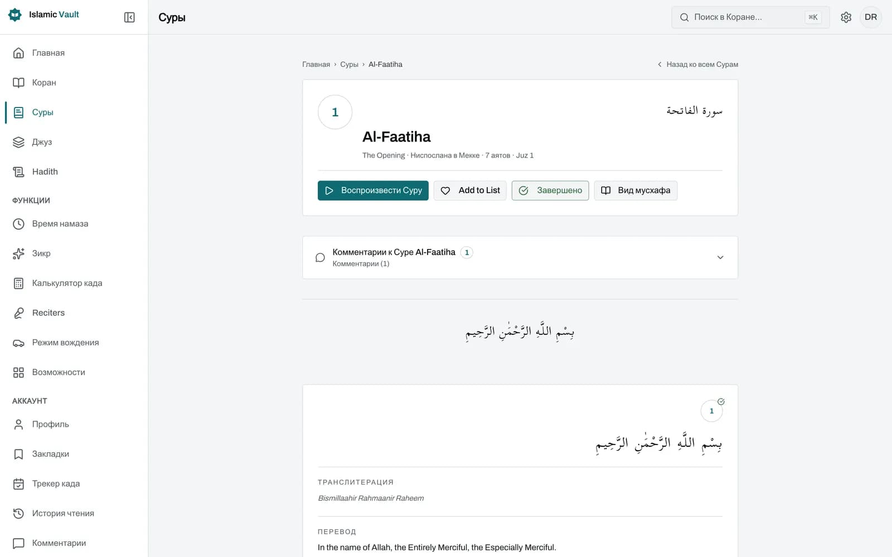Open the Вид мусхафа view button
892x557 pixels.
coord(636,190)
